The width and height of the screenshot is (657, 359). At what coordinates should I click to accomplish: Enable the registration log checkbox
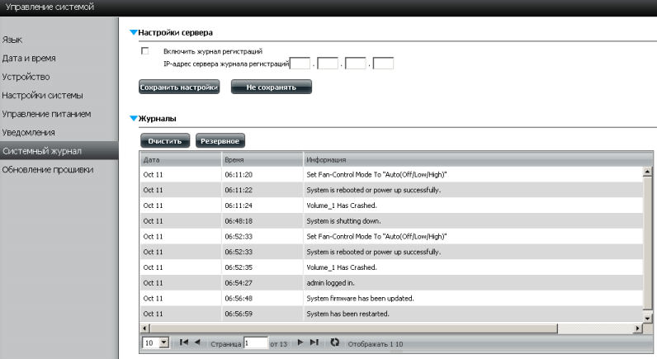(145, 50)
